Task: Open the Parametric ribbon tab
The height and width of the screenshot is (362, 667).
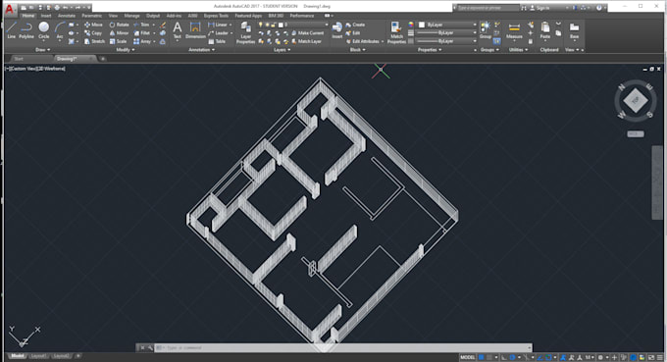Action: click(x=92, y=16)
